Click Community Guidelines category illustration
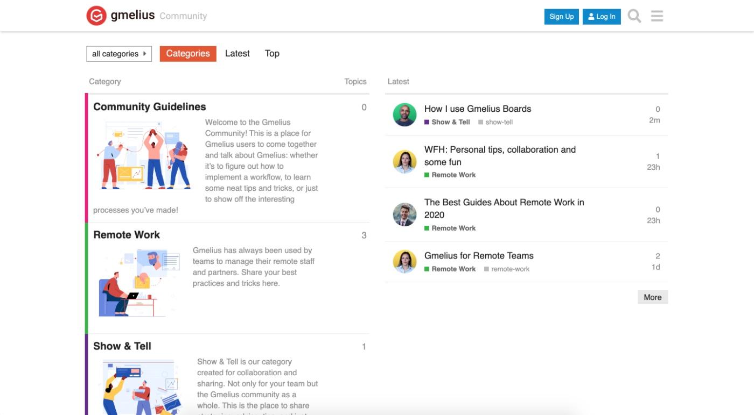Screen dimensions: 754x415 pyautogui.click(x=145, y=155)
